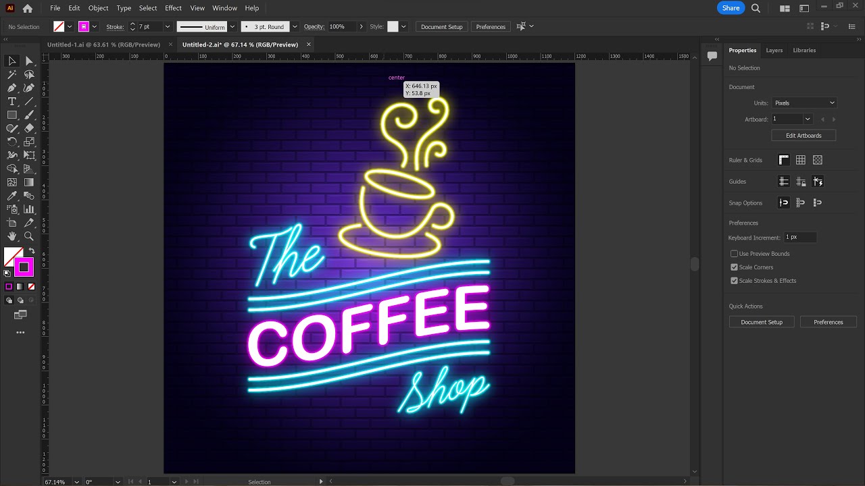The image size is (865, 486).
Task: Click the Share button
Action: point(731,8)
